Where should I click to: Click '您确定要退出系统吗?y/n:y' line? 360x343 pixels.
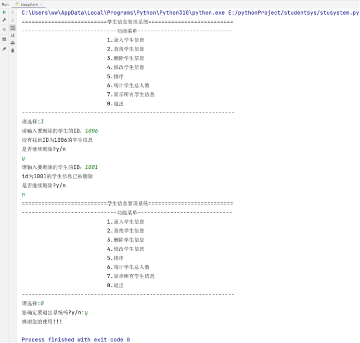click(55, 312)
